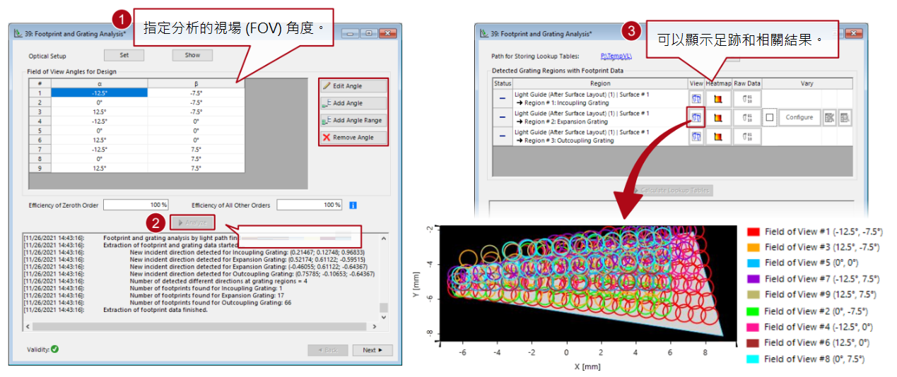Image resolution: width=897 pixels, height=377 pixels.
Task: Click status dash for Expansion Grating row
Action: point(503,117)
